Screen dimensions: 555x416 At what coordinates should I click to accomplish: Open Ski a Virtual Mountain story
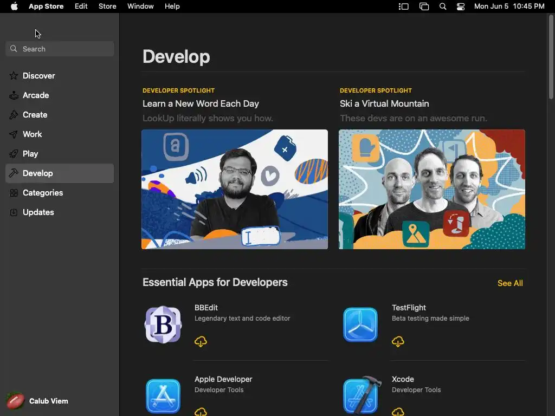pos(384,103)
